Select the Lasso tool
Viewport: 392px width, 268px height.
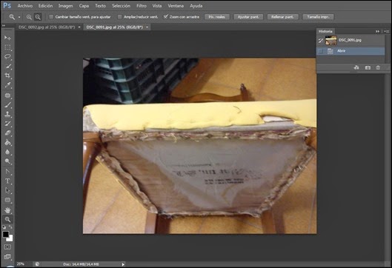(7, 57)
